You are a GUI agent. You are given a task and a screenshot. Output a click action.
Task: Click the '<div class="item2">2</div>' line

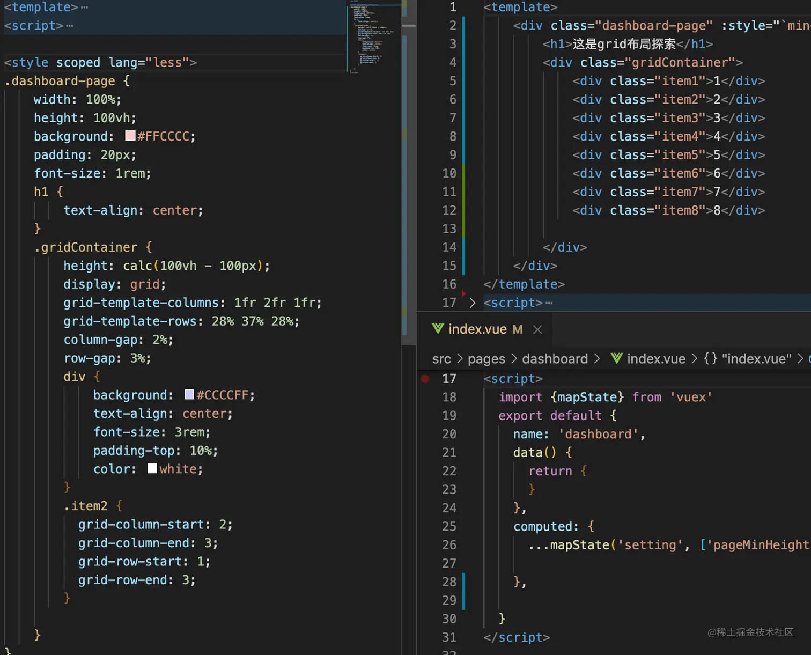pyautogui.click(x=668, y=100)
